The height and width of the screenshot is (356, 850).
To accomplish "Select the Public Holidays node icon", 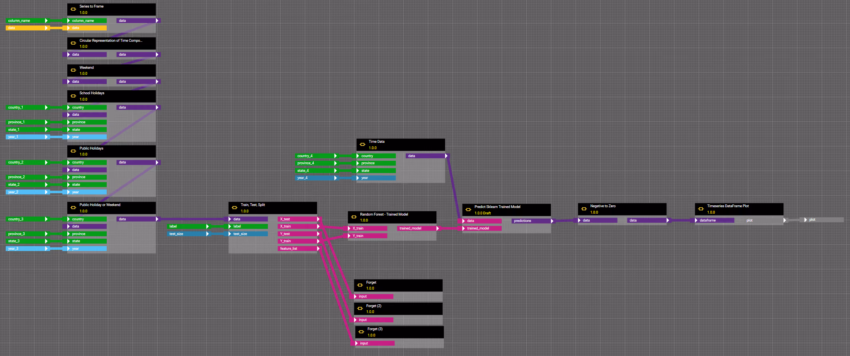I will [73, 151].
